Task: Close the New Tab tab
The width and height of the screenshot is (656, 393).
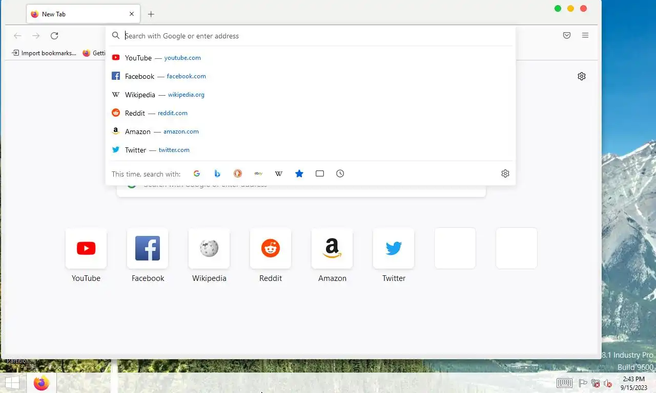Action: click(x=132, y=14)
